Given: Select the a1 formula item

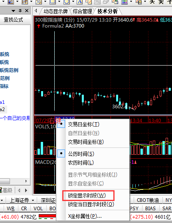Looking at the screenshot, I should pyautogui.click(x=2, y=102).
